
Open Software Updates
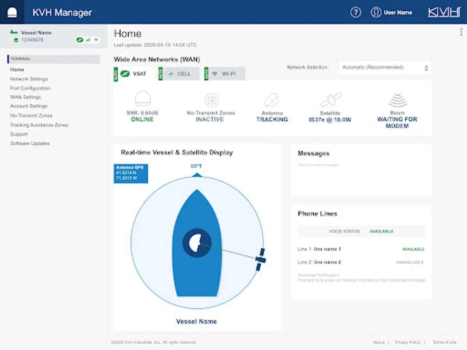(x=30, y=143)
